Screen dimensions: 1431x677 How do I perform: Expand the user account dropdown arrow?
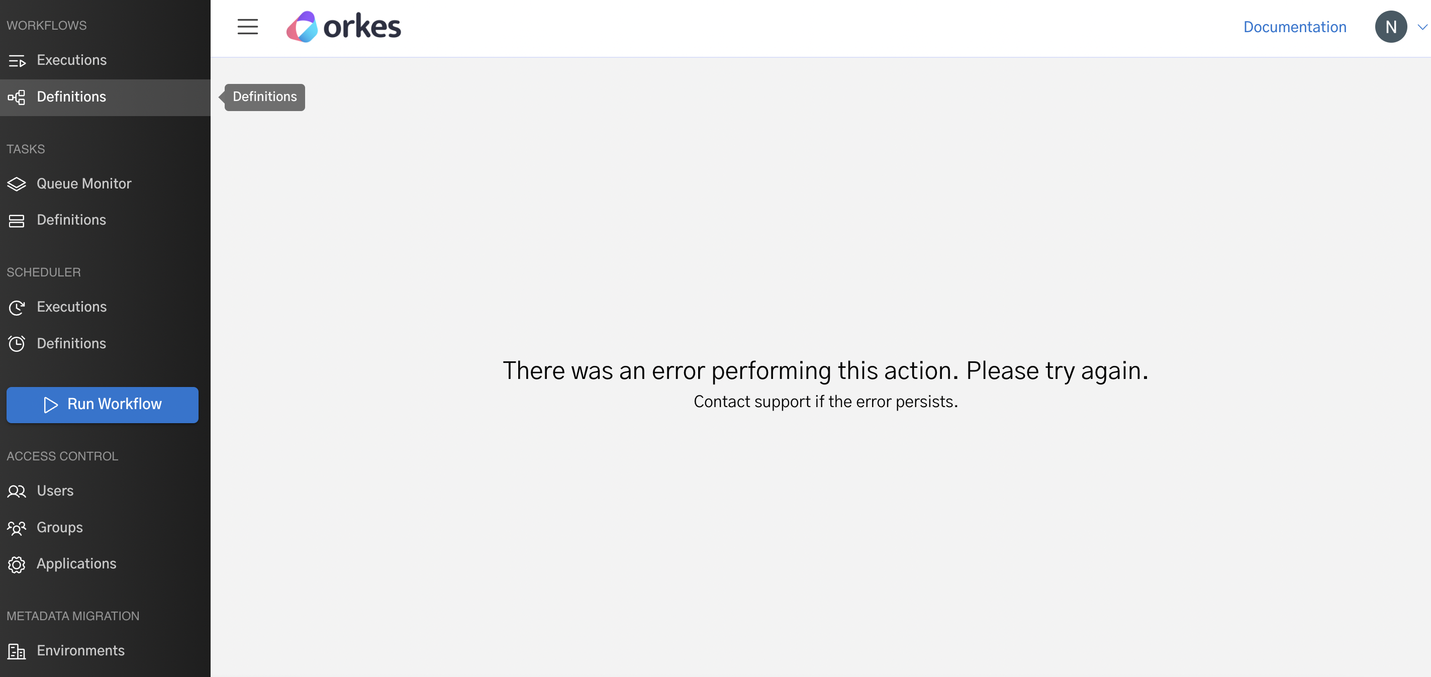coord(1422,27)
